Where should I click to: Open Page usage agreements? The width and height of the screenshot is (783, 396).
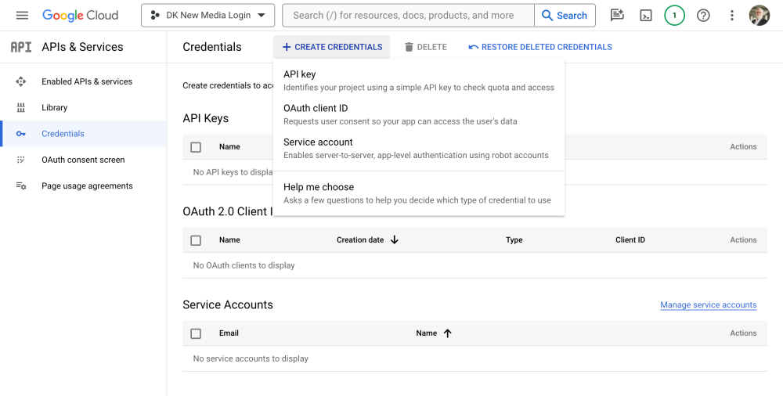coord(87,185)
